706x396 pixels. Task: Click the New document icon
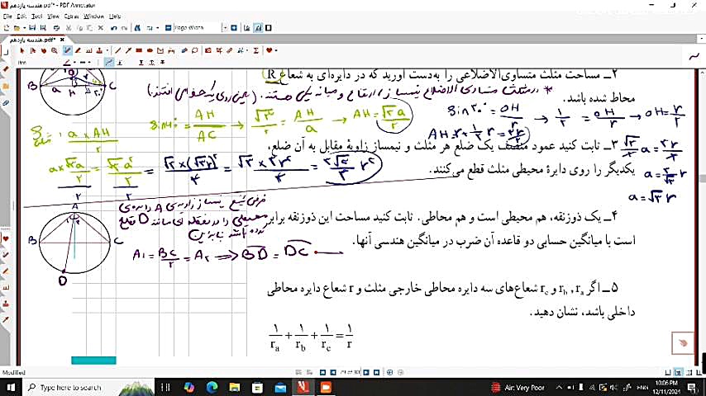[7, 28]
